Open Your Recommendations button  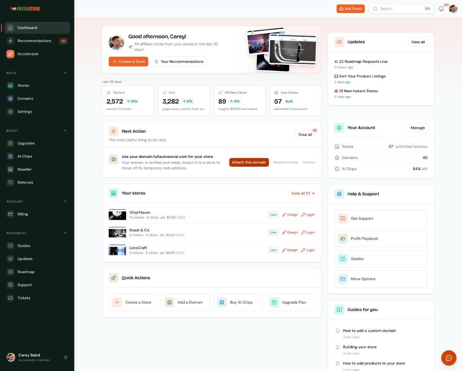[x=179, y=62]
